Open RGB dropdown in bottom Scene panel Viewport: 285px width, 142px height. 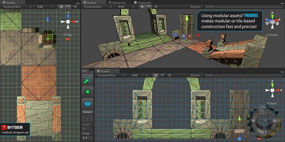click(x=139, y=75)
